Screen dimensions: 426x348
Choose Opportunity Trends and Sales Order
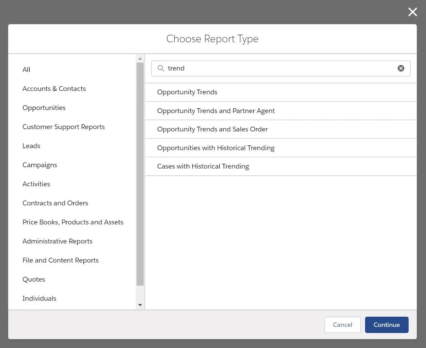[x=281, y=129]
